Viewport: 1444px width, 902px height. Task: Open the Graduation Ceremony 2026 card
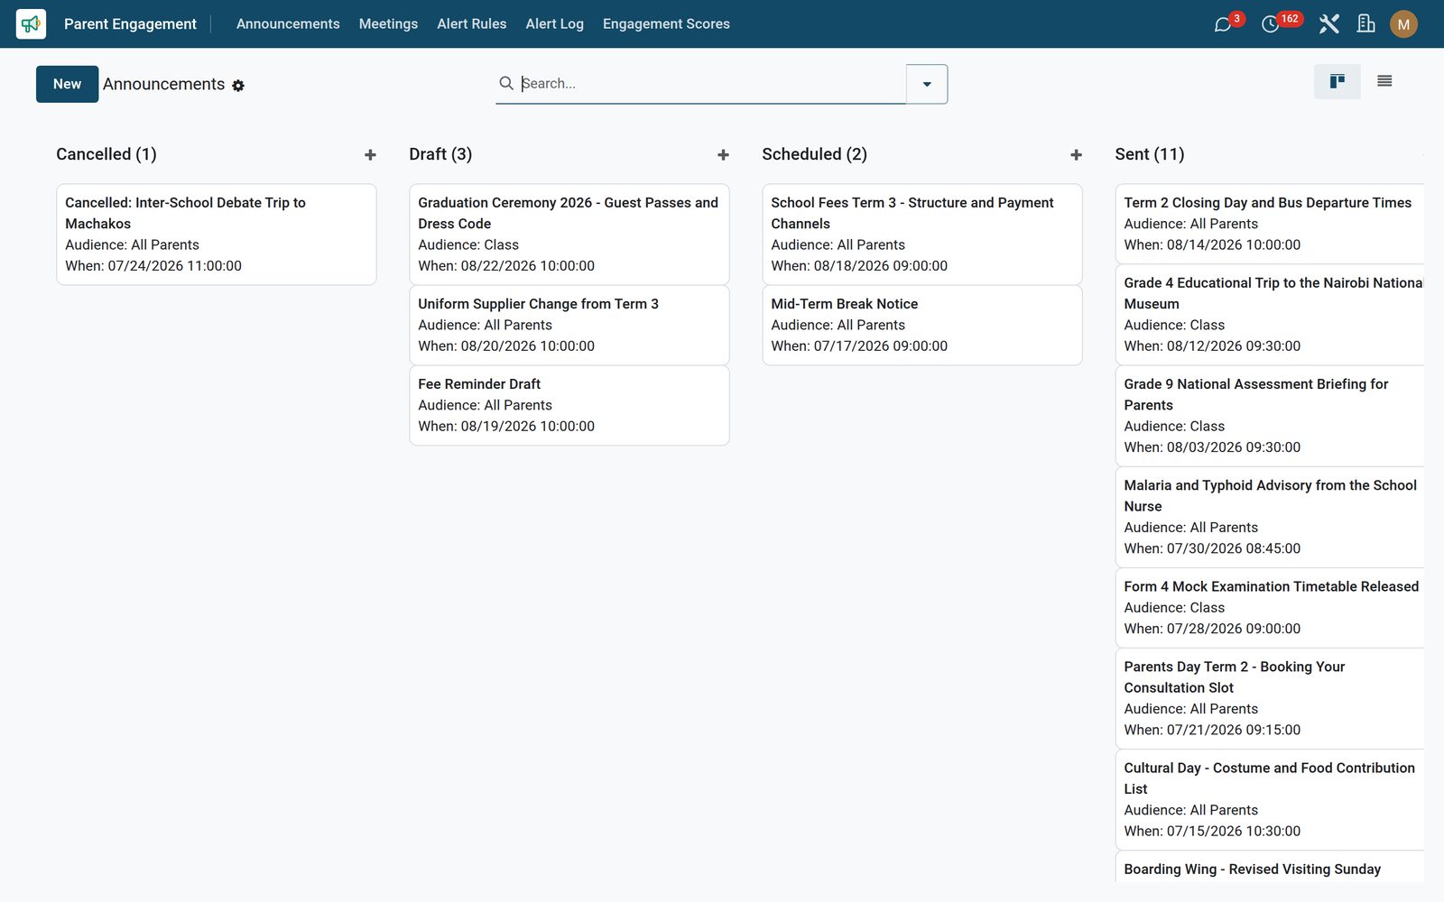point(569,235)
